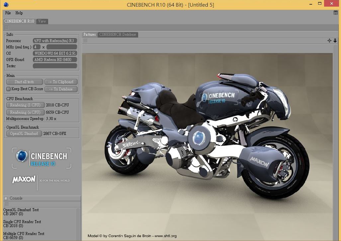Click the empty MHz frequency field
Screen dimensions: 341x241
[x=62, y=47]
